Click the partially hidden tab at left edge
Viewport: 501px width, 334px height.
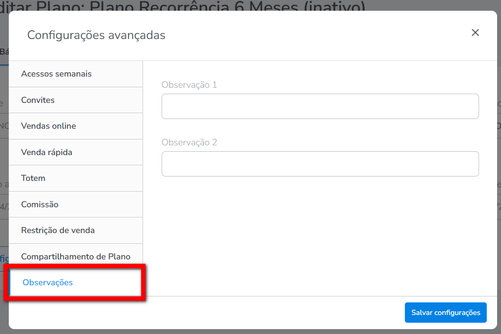tap(4, 52)
